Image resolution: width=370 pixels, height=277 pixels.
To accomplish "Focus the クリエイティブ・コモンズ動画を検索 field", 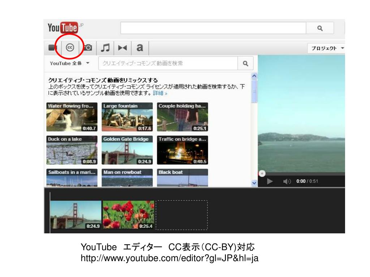I will (x=168, y=63).
